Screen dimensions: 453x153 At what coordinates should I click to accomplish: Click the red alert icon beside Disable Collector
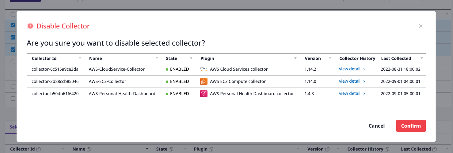30,26
